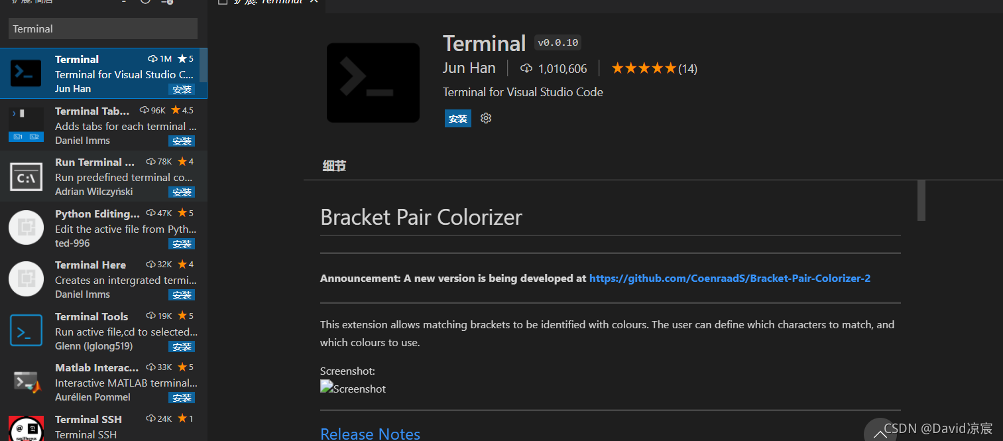Click the star rating of Terminal SSH

[x=186, y=418]
